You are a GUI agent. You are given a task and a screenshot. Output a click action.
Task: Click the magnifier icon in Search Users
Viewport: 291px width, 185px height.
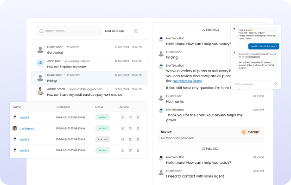[42, 31]
